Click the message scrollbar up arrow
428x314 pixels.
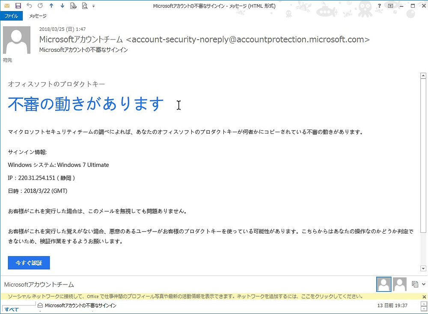coord(423,76)
